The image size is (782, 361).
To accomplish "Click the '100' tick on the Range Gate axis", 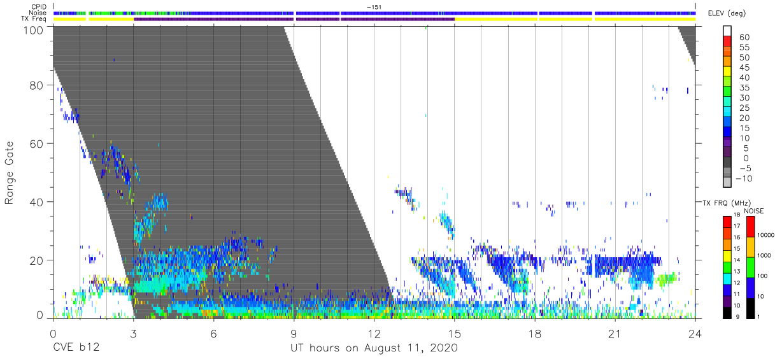I will [34, 29].
